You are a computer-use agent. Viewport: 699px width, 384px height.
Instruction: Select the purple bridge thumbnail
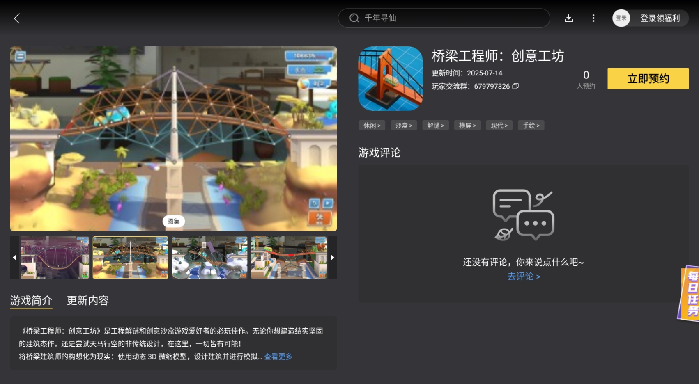pos(55,257)
